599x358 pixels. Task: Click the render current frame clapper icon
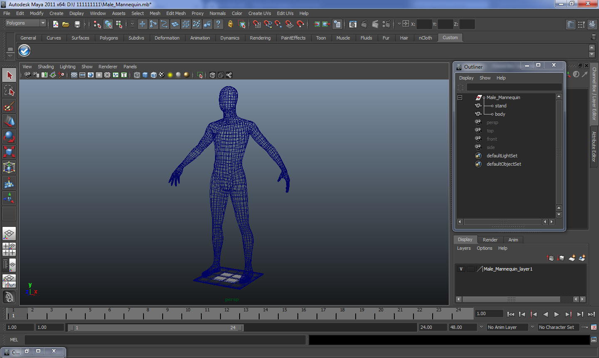(364, 24)
